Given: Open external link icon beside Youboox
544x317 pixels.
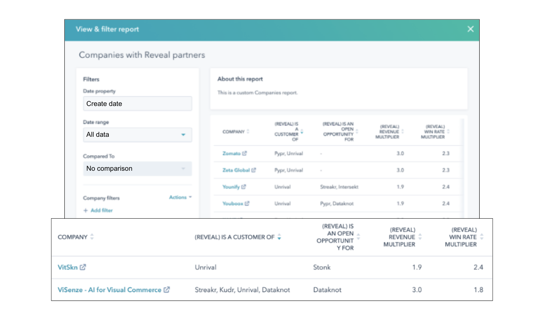Looking at the screenshot, I should (247, 204).
